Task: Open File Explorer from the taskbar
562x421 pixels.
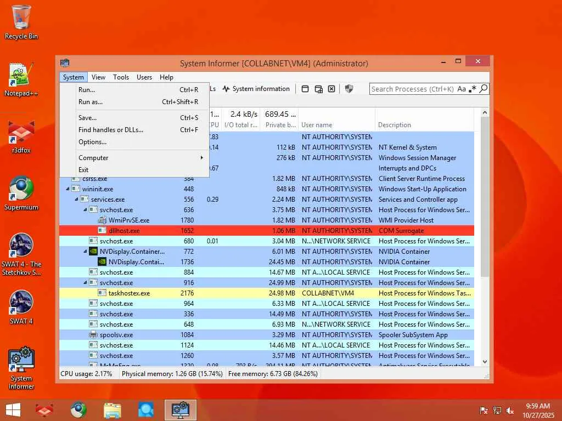Action: tap(112, 410)
